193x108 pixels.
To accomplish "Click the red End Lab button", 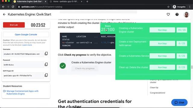I will pyautogui.click(x=14, y=25).
